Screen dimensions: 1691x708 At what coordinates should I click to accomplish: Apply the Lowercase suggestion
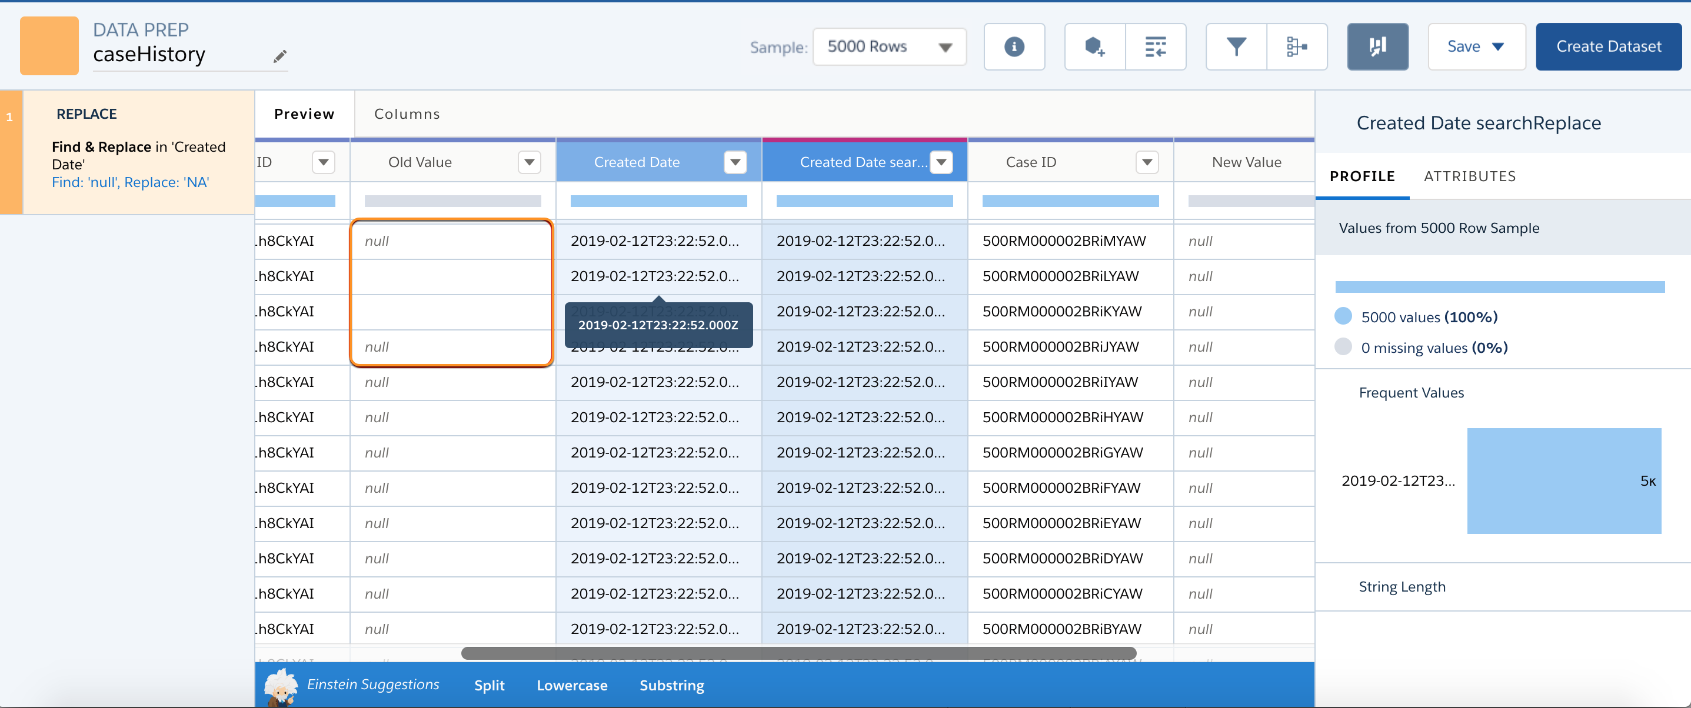[x=572, y=686]
